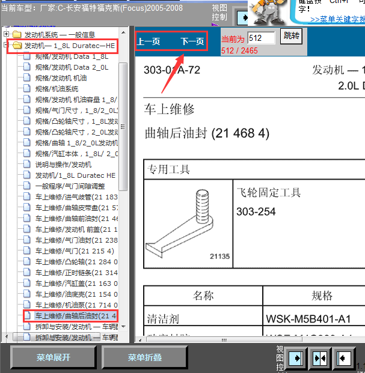Click tree panel horizontal scroll left arrow
365x373 pixels.
tap(6, 336)
